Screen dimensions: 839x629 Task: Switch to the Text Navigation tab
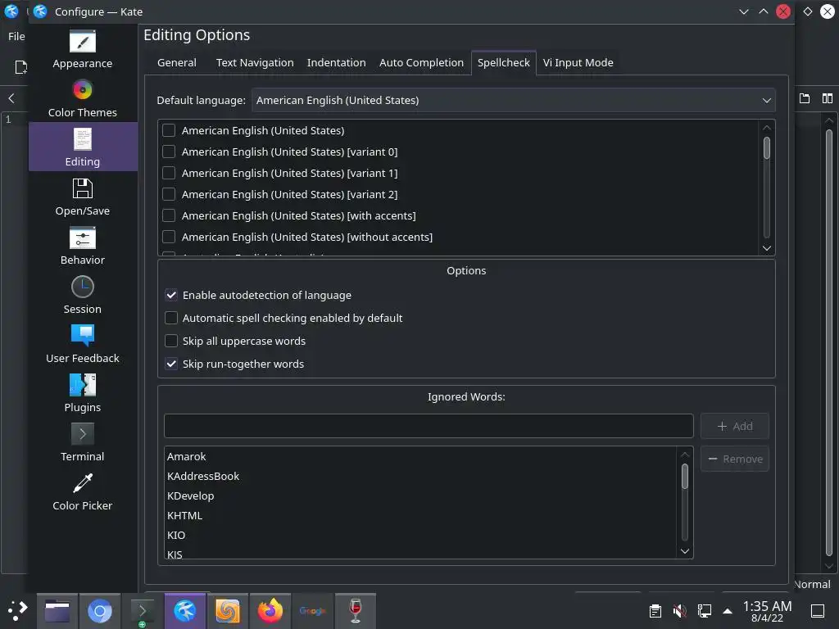point(255,62)
